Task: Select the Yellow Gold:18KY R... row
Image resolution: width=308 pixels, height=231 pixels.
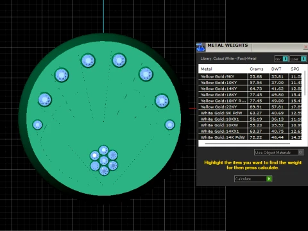Action: 250,101
